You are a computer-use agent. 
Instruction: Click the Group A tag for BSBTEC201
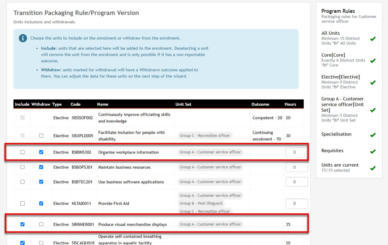pyautogui.click(x=210, y=182)
